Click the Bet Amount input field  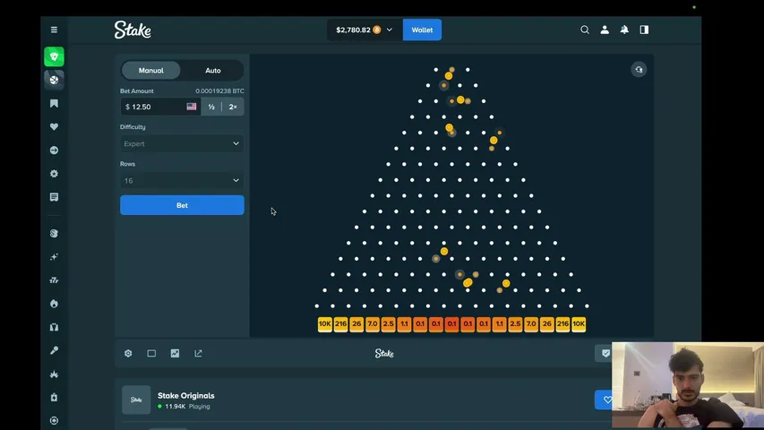[160, 107]
